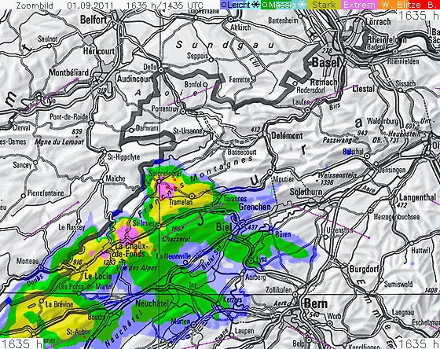Click the top-right 1635 h timestamp
This screenshot has width=440, height=349.
click(x=418, y=15)
